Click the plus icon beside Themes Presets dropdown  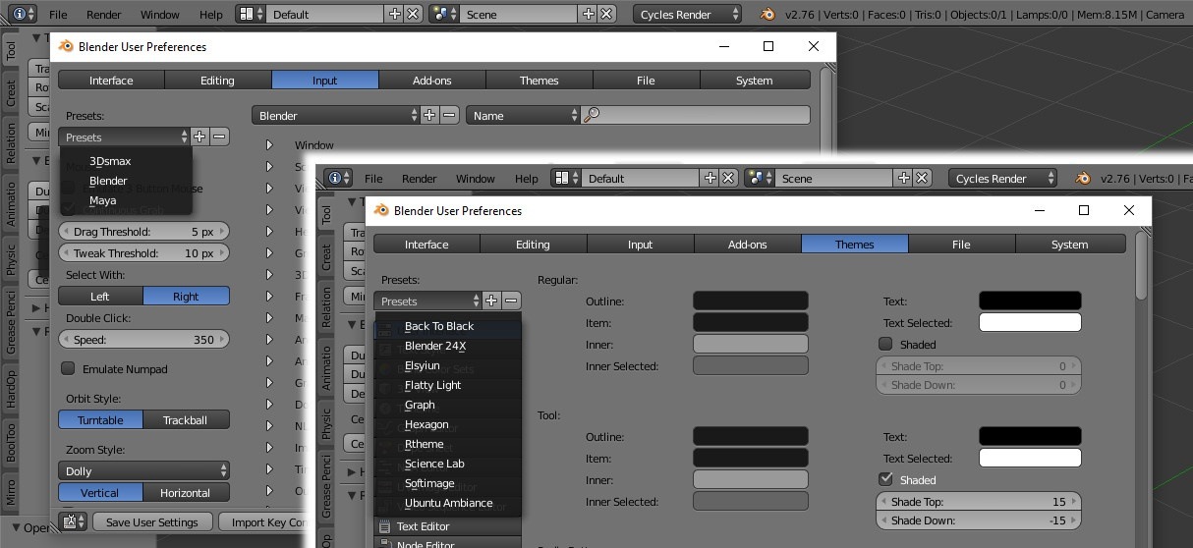[491, 301]
